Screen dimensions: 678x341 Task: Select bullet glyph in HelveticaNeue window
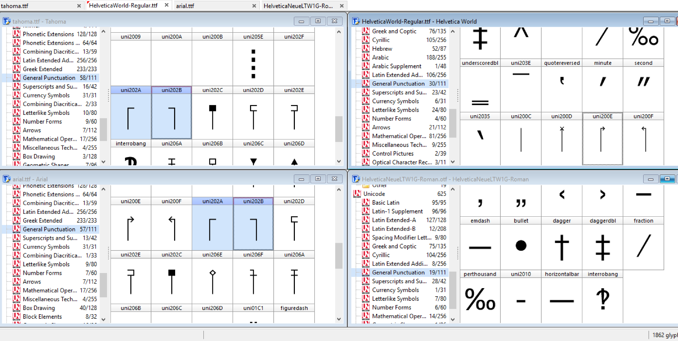click(521, 243)
